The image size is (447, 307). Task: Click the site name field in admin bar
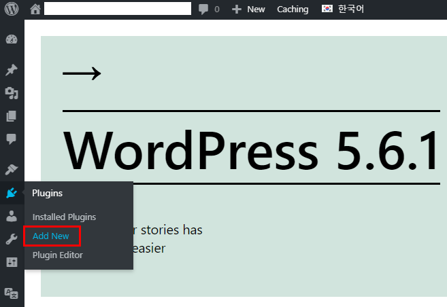pyautogui.click(x=118, y=9)
